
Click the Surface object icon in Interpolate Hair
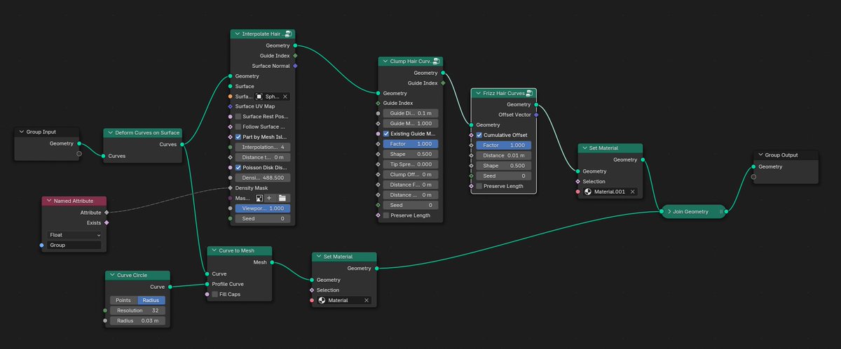259,97
